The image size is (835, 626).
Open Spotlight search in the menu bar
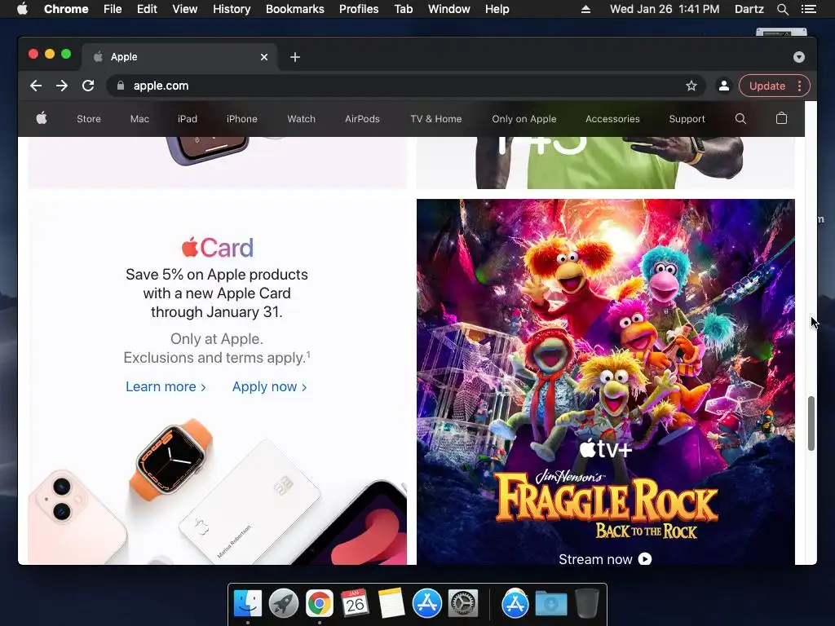coord(782,9)
